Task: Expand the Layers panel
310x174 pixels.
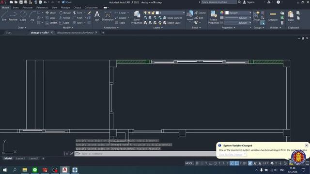Action: [158, 28]
